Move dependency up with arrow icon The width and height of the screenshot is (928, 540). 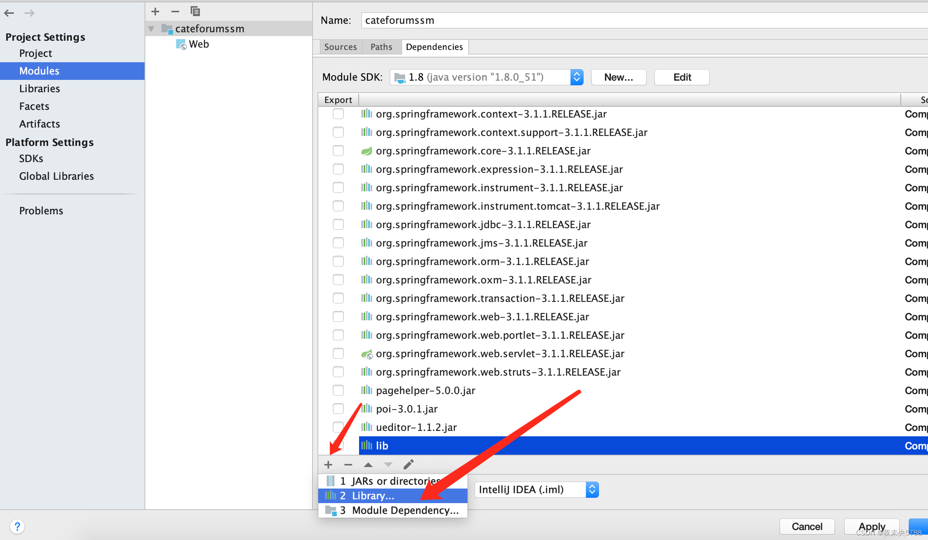click(x=368, y=465)
